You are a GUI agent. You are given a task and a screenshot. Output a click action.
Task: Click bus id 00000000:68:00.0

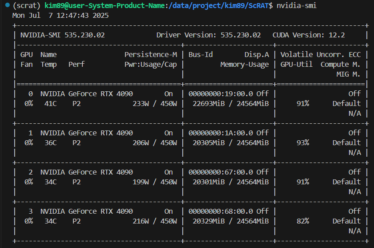pyautogui.click(x=221, y=211)
